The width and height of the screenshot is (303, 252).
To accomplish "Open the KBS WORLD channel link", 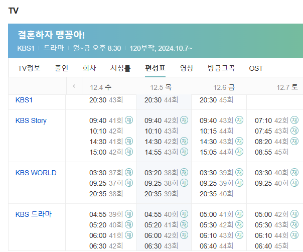I will click(x=36, y=173).
